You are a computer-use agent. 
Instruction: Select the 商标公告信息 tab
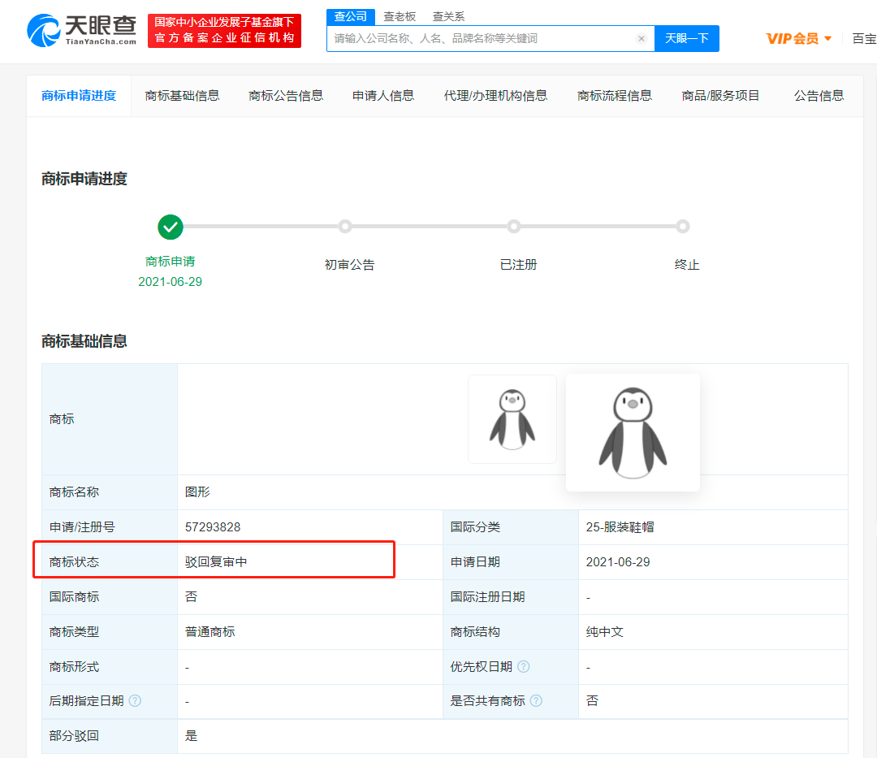(x=285, y=96)
